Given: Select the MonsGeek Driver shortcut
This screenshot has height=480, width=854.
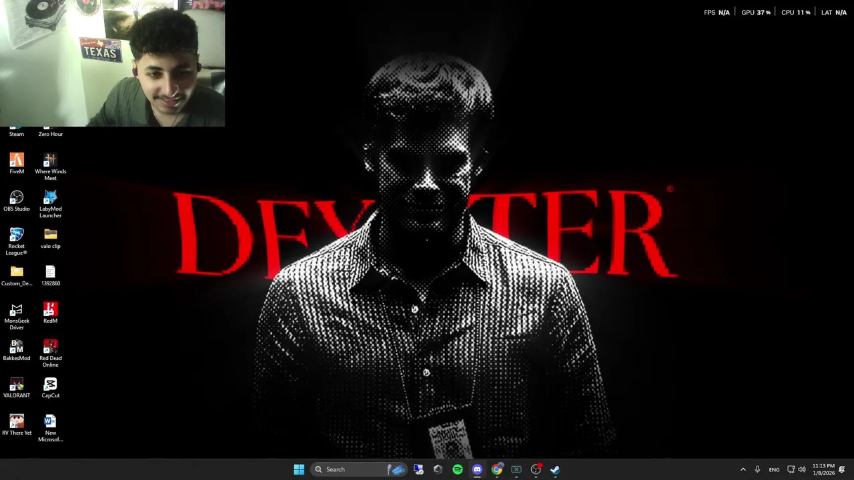Looking at the screenshot, I should pyautogui.click(x=17, y=316).
